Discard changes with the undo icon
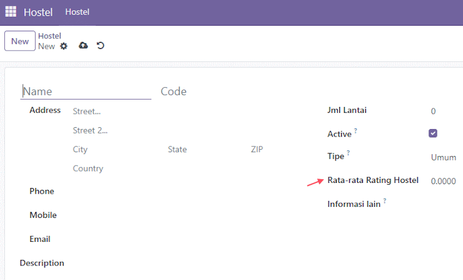 coord(100,46)
